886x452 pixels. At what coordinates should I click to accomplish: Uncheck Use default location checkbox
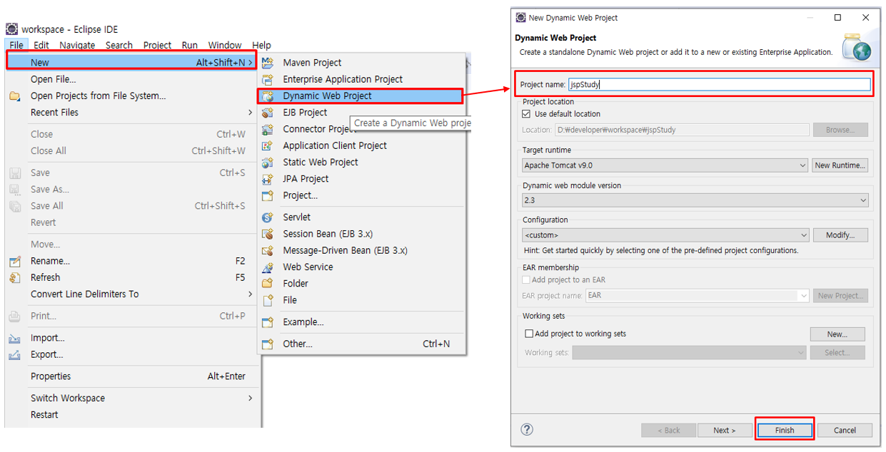527,114
